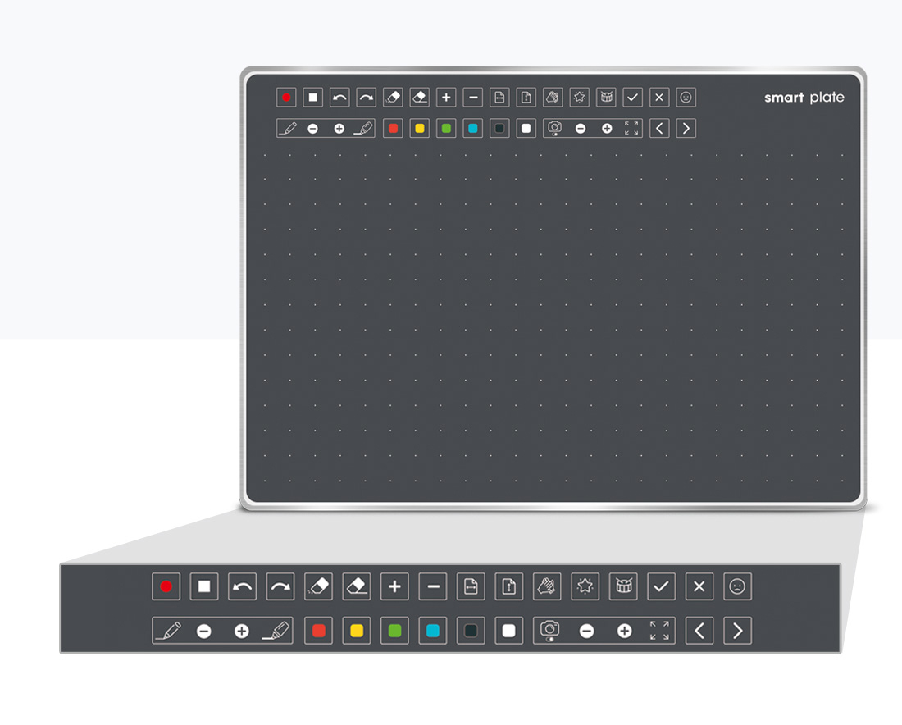Screen dimensions: 902x725
Task: Click plus beside highlighter in enlarged strip
Action: [242, 632]
